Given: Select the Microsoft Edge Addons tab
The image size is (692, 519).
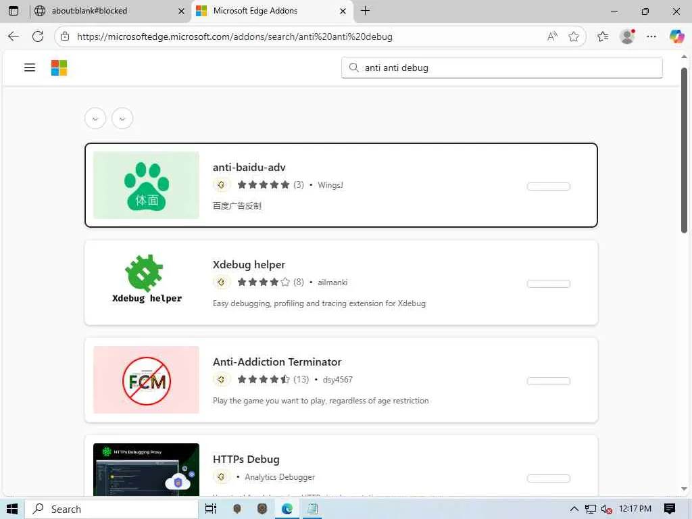Looking at the screenshot, I should (x=272, y=11).
